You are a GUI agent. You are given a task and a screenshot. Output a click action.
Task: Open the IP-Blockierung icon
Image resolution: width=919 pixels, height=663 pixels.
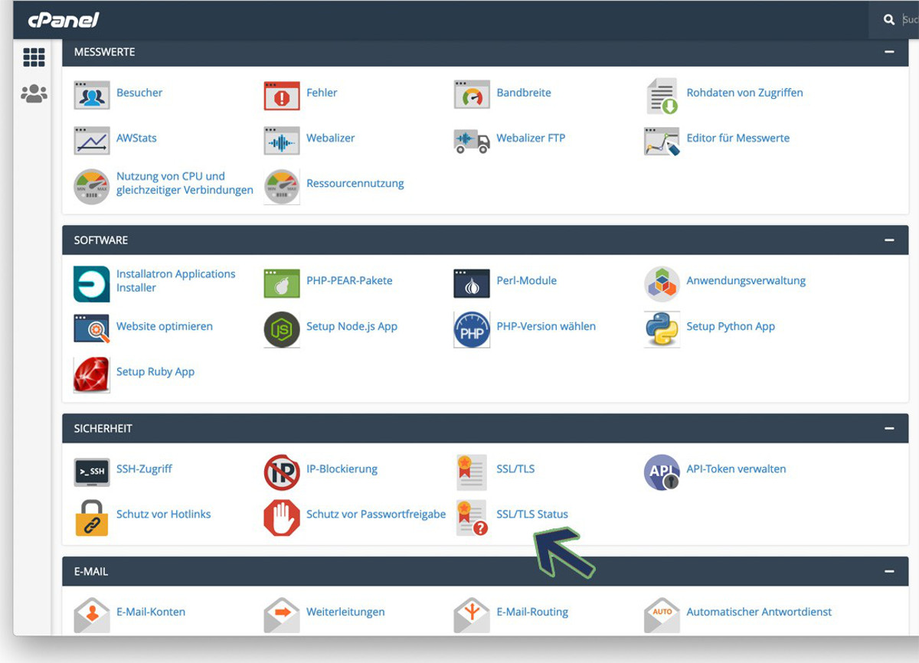(x=282, y=472)
